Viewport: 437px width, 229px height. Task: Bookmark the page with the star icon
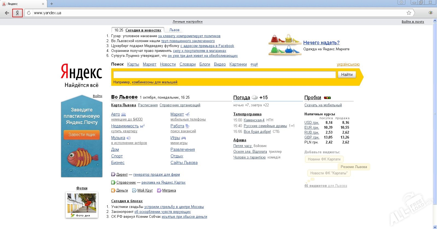coord(409,13)
